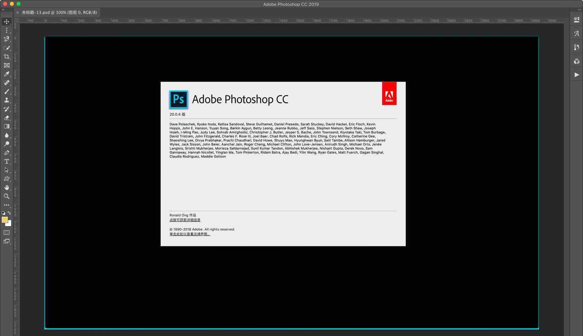Select the Zoom magnifier tool
Screen dimensions: 583x336
coord(6,197)
